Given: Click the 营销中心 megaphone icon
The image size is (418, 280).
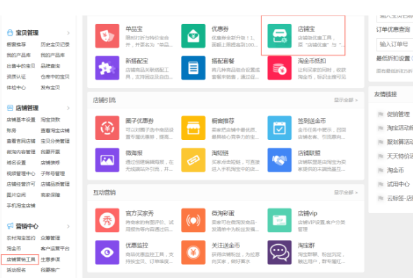Looking at the screenshot, I should [x=10, y=226].
